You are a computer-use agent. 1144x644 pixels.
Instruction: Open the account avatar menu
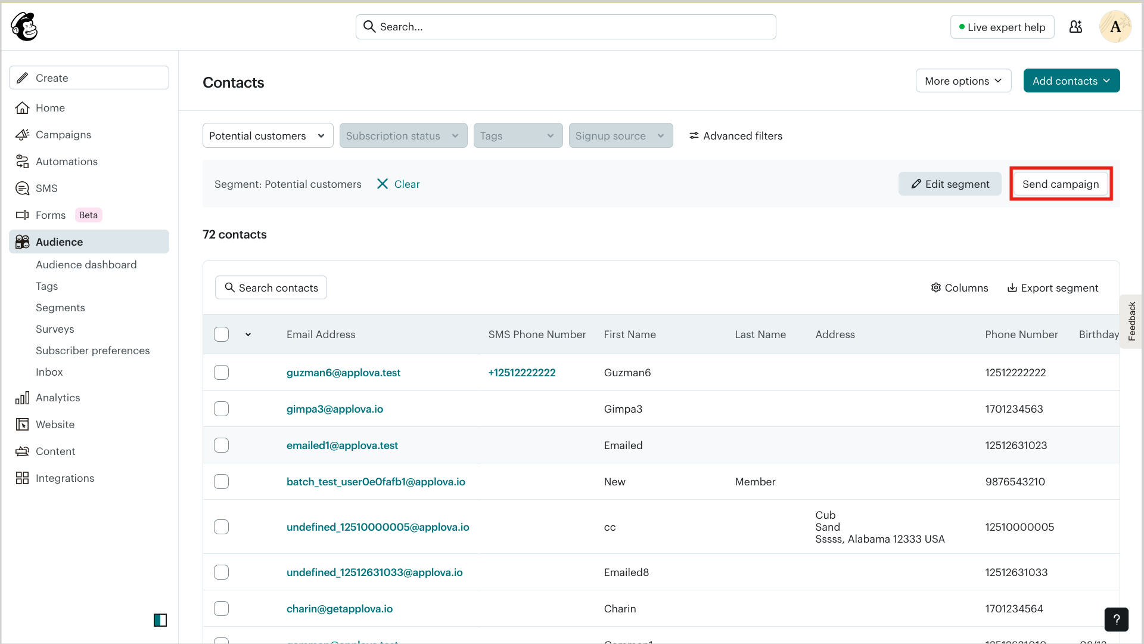tap(1115, 27)
